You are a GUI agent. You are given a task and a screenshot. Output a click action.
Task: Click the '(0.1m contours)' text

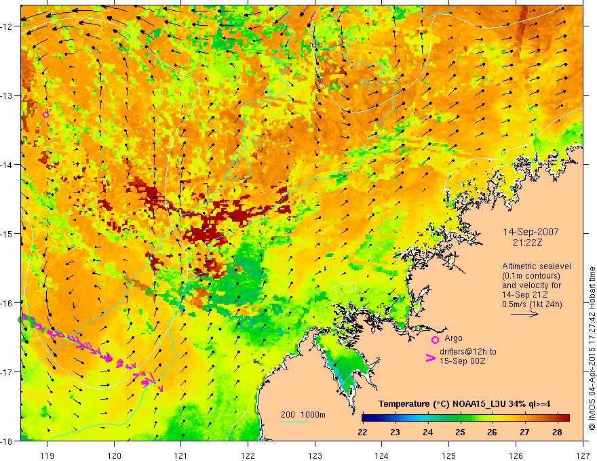[531, 276]
